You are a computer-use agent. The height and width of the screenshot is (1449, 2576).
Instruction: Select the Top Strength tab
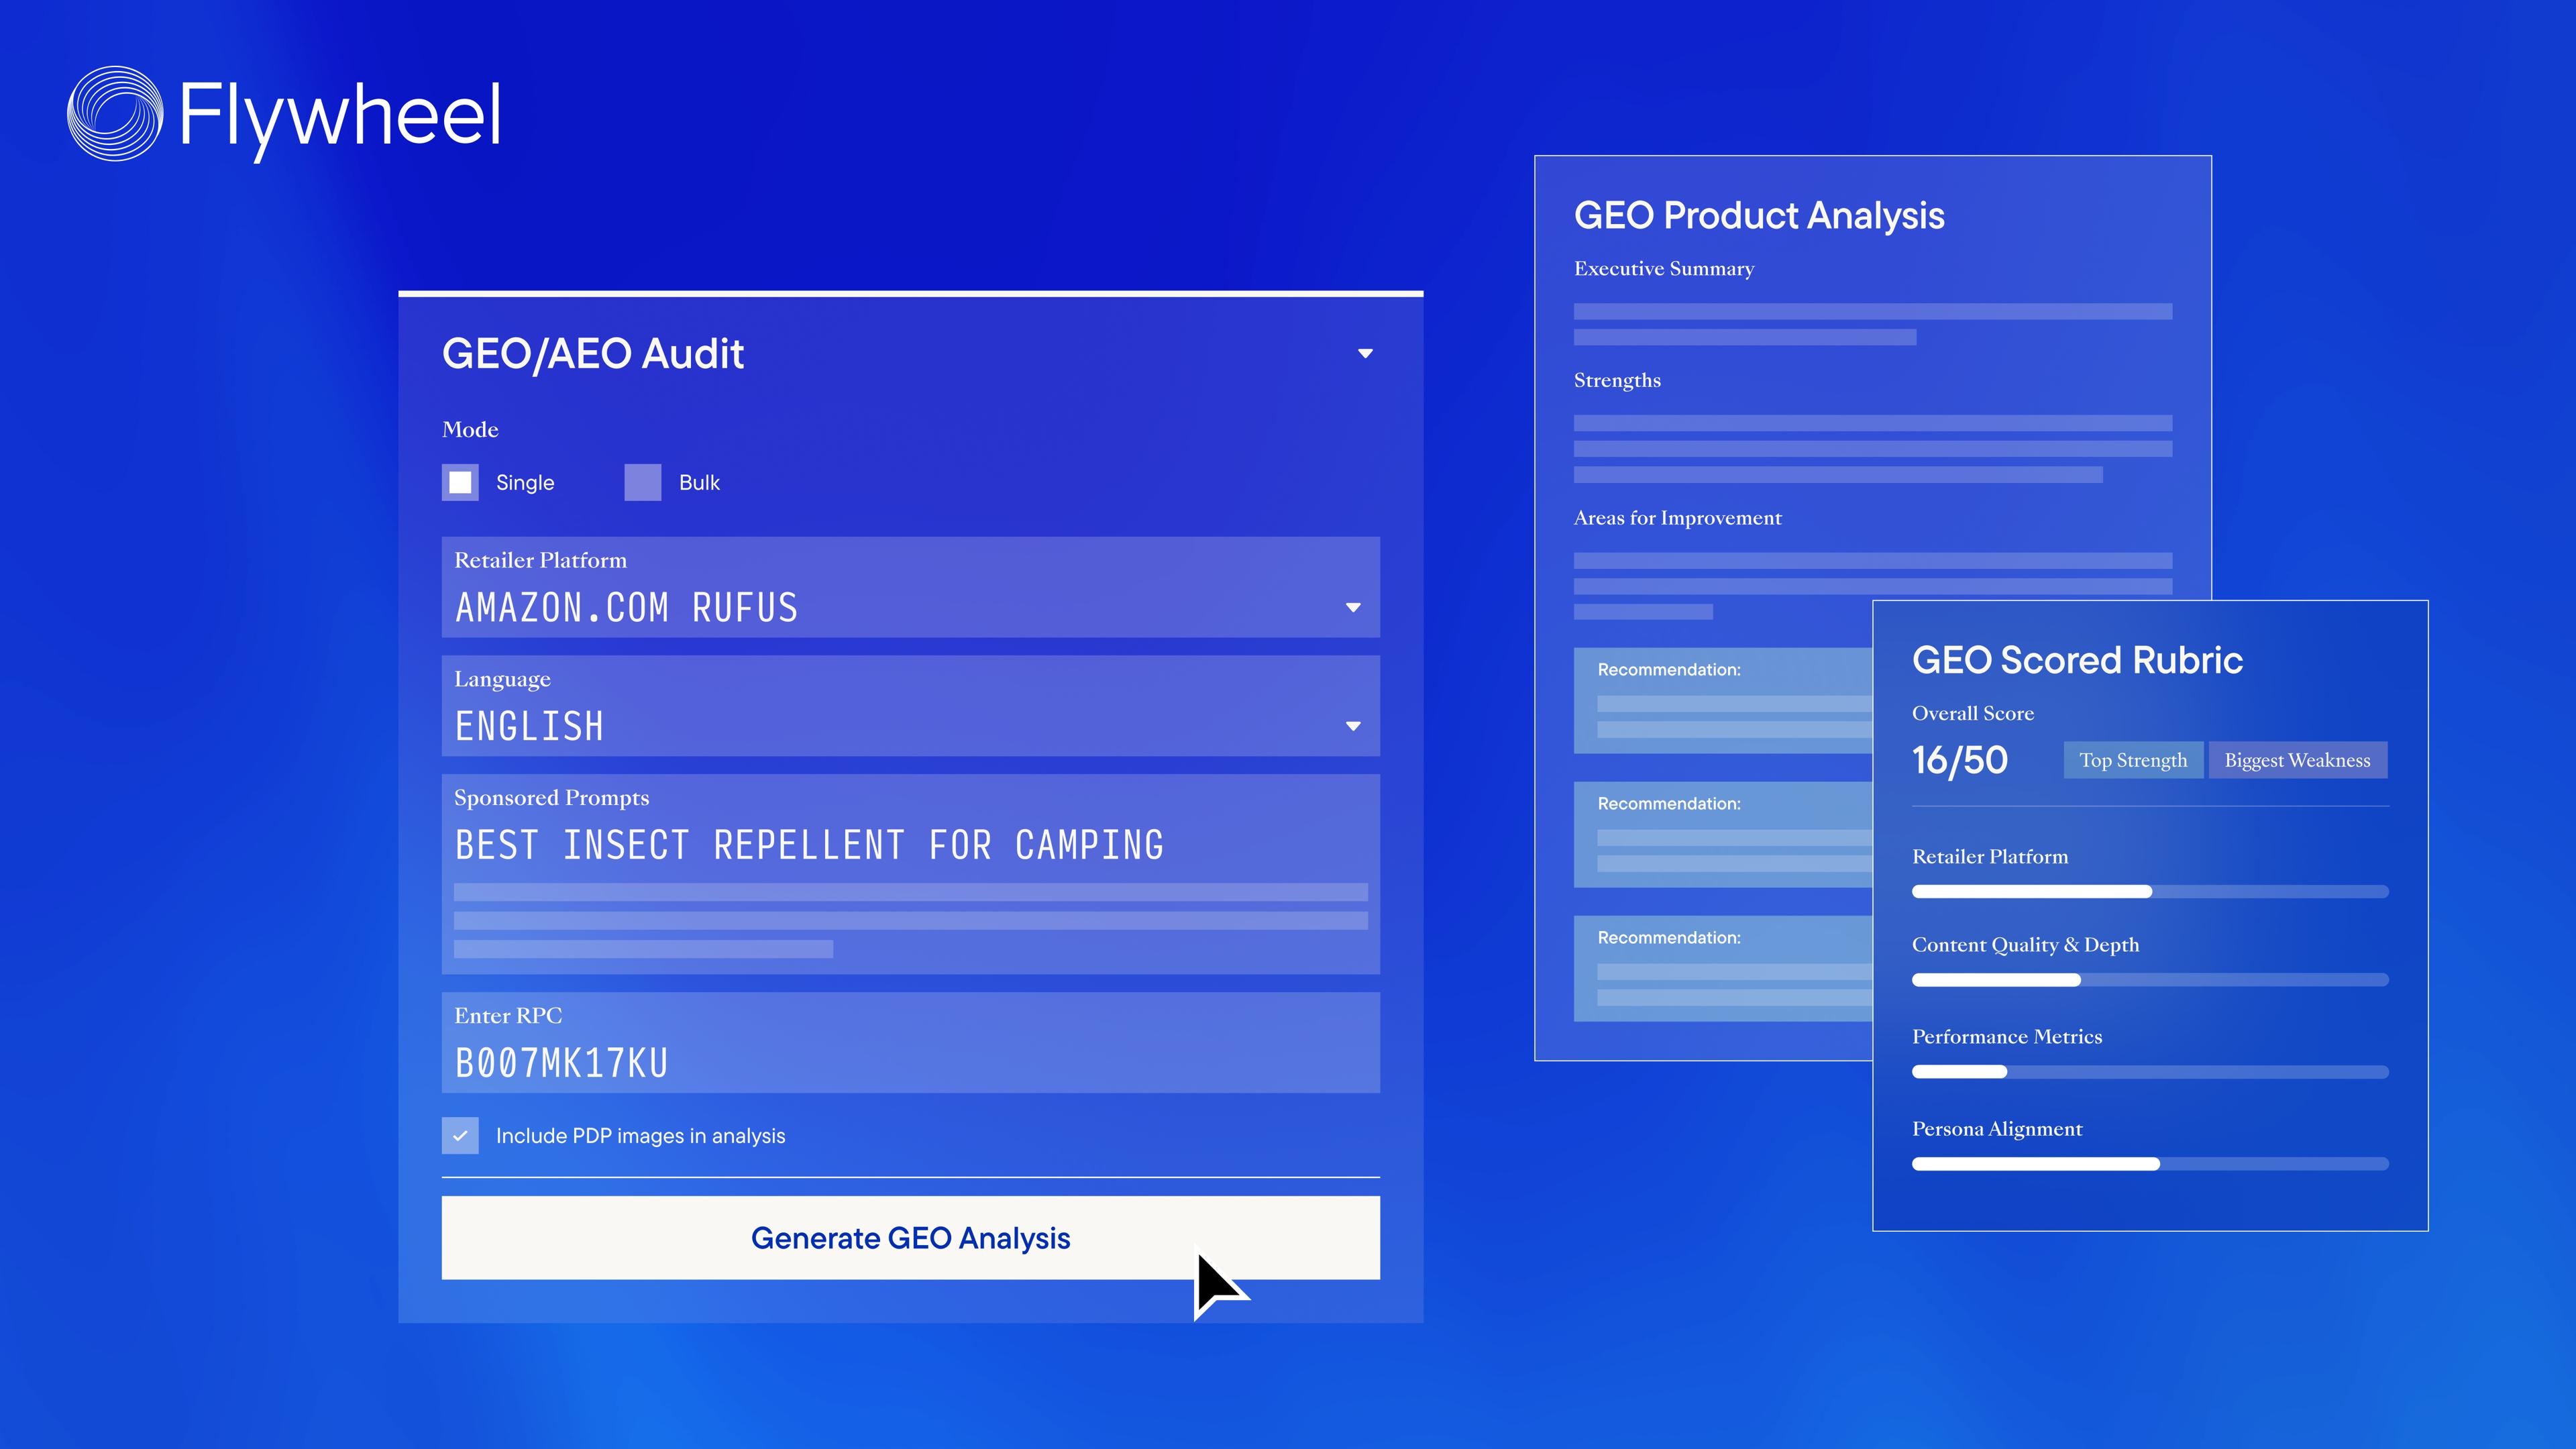pyautogui.click(x=2133, y=760)
